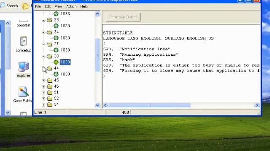Screen dimensions: 270x151
Task: Click status bar value 468
Action: pos(125,112)
